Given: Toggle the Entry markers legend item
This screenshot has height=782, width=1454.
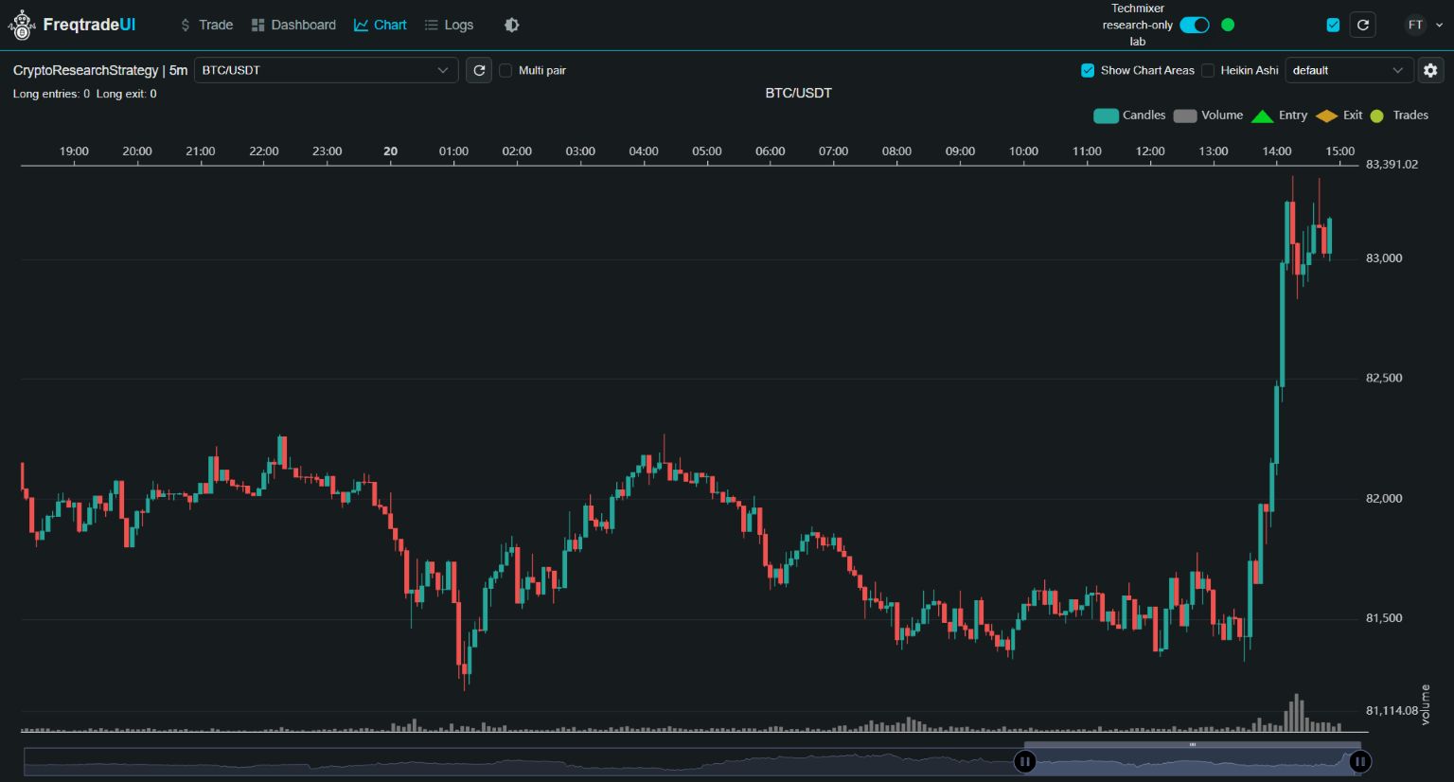Looking at the screenshot, I should click(1279, 116).
